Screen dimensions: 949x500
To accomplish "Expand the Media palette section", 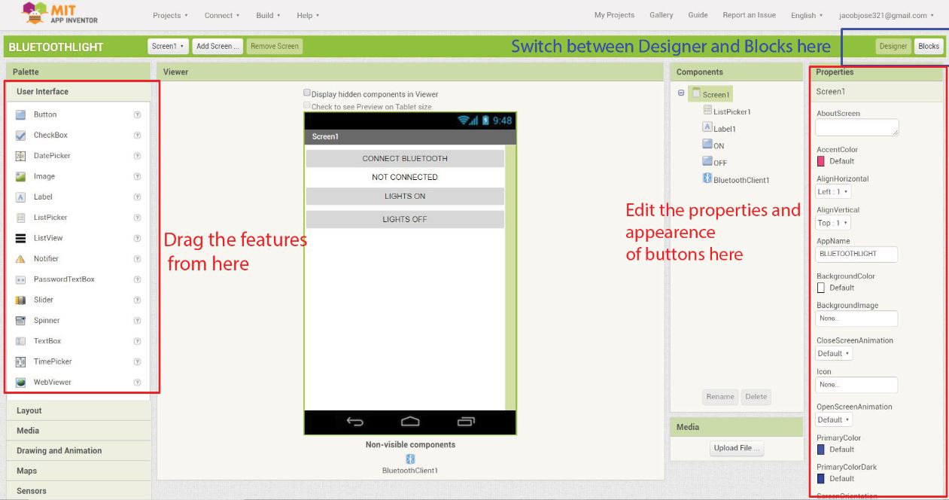I will pyautogui.click(x=78, y=431).
